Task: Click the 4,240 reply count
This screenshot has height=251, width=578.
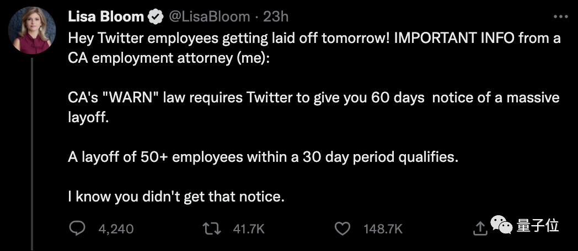Action: click(x=116, y=228)
